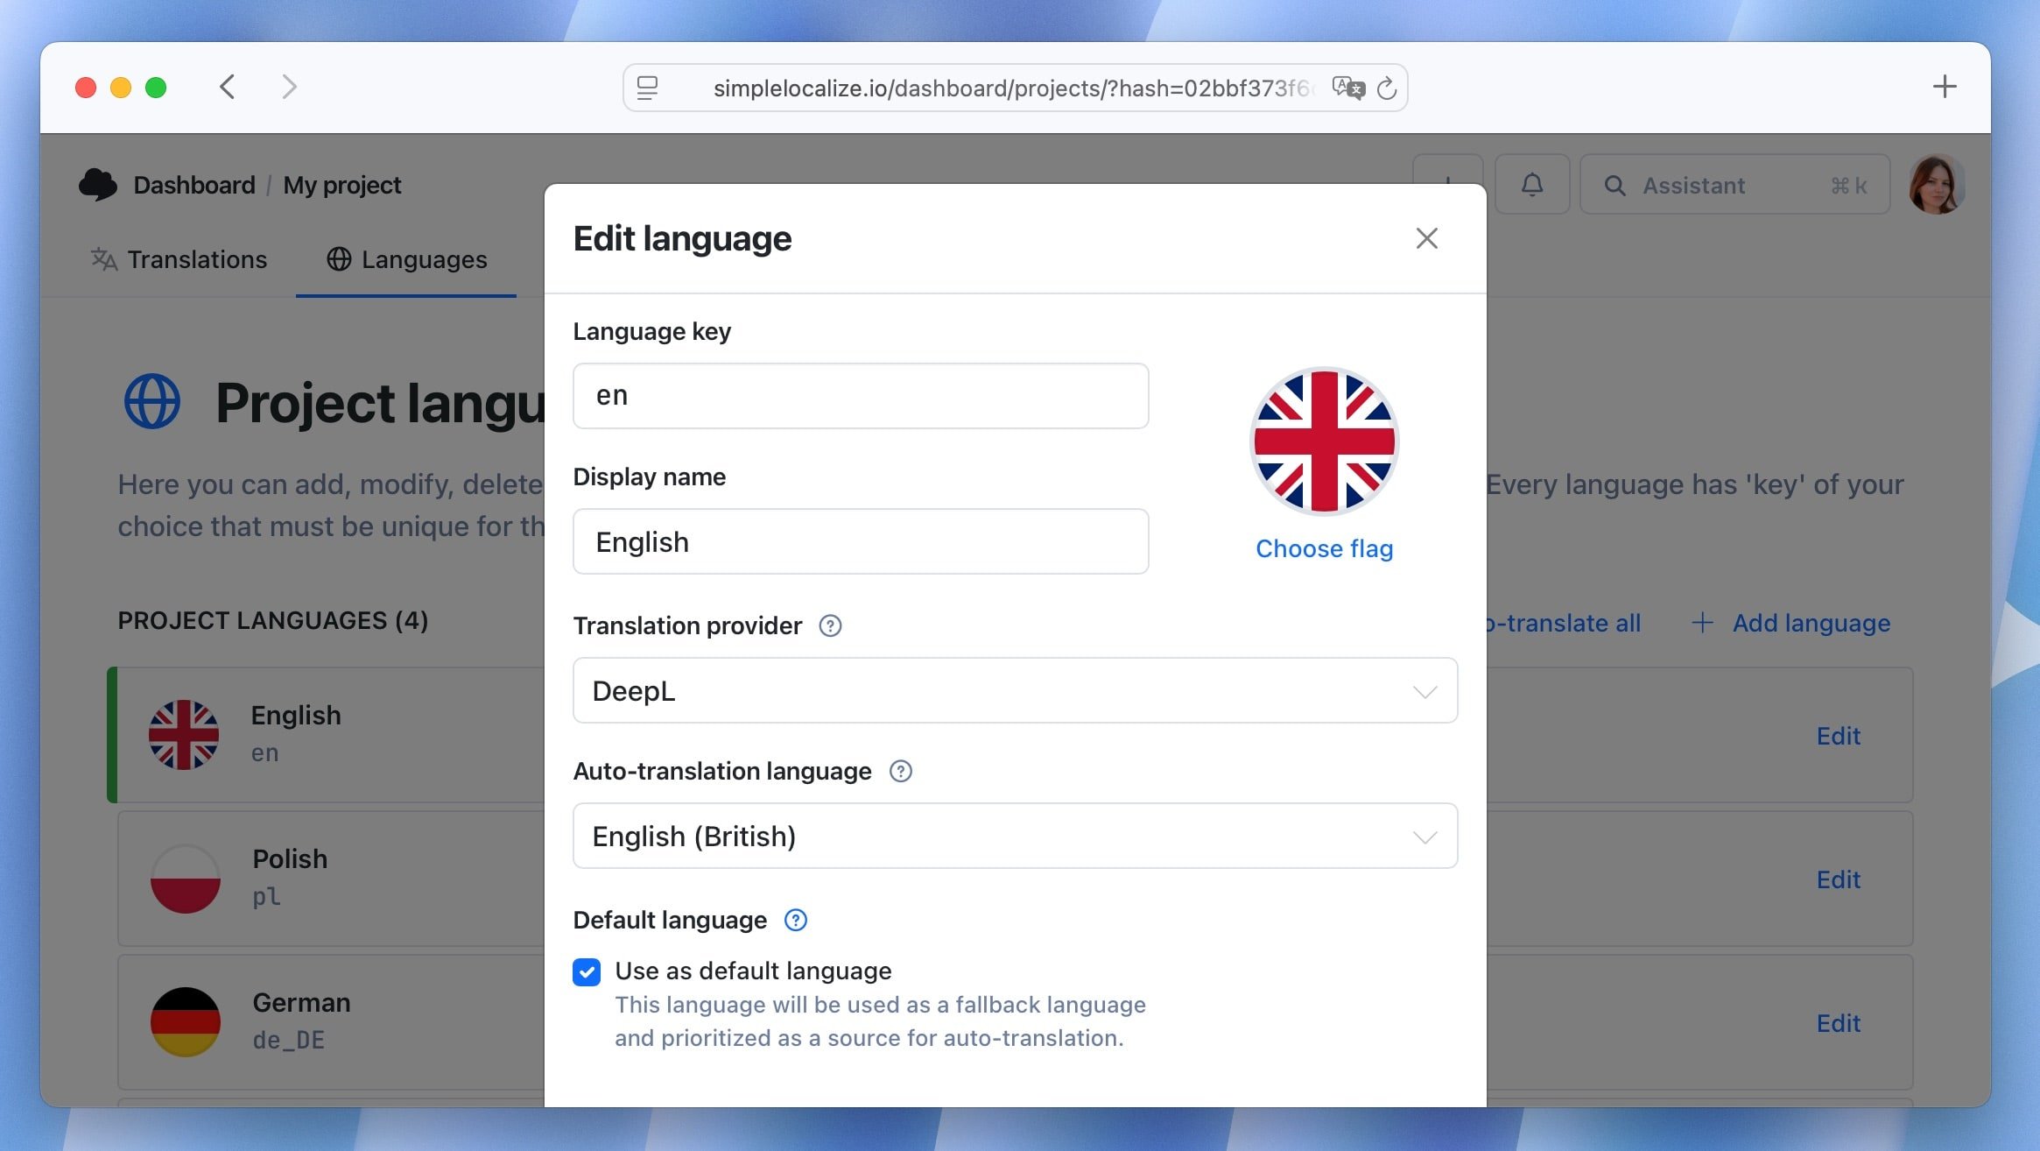
Task: Click the Polish flag icon
Action: 185,878
